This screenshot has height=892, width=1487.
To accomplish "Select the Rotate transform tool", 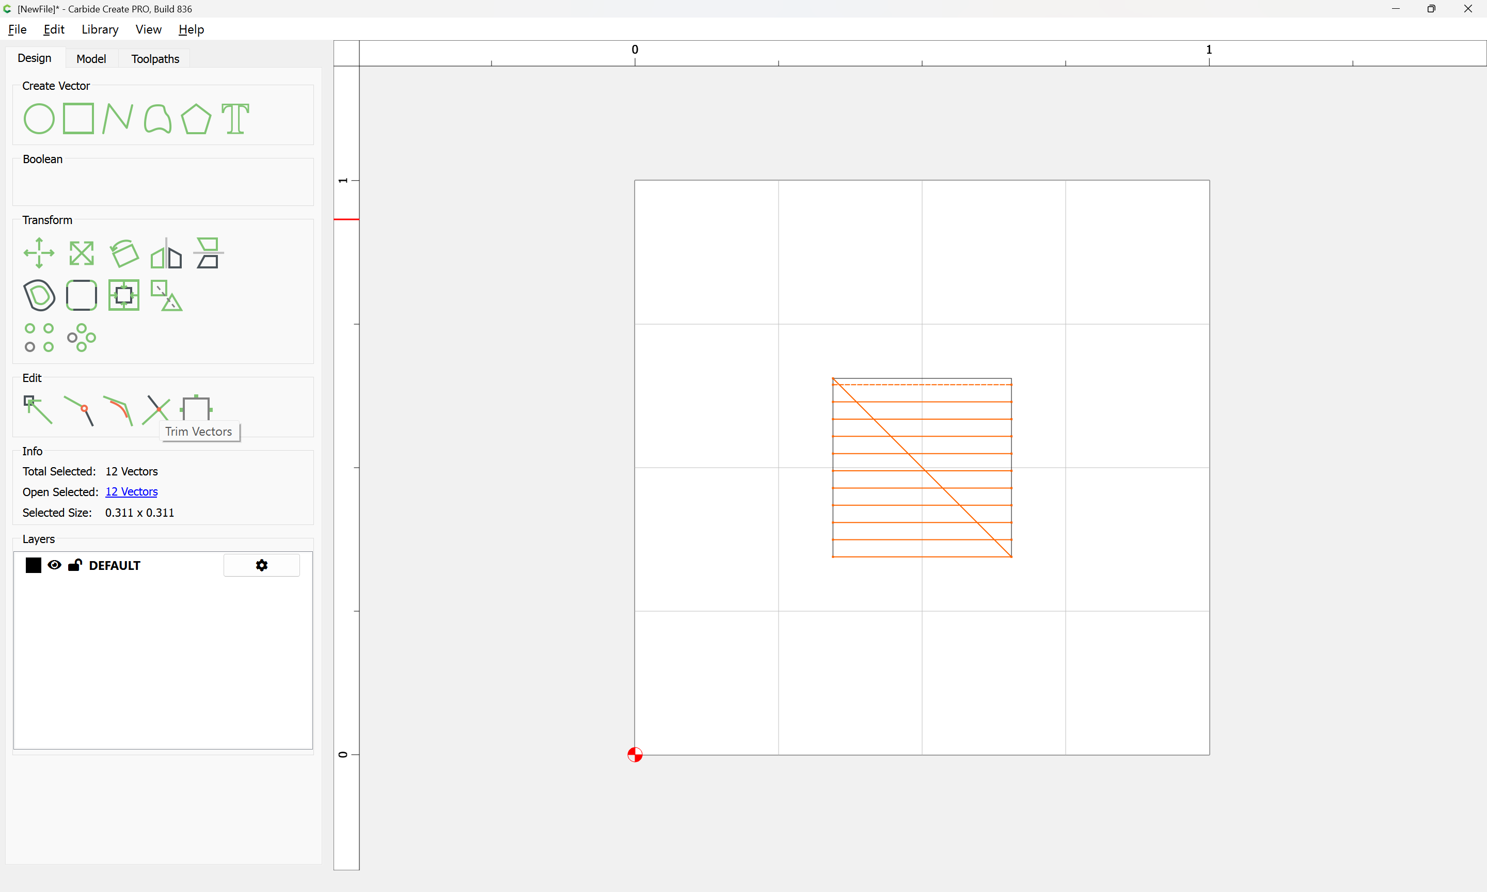I will tap(124, 253).
